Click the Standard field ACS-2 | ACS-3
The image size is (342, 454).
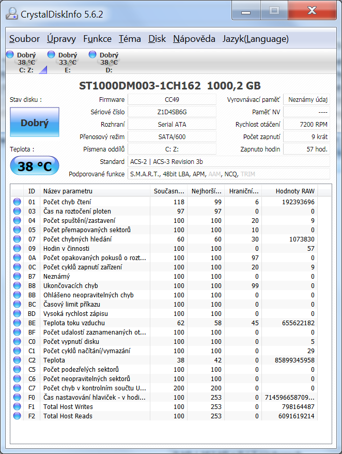[228, 161]
